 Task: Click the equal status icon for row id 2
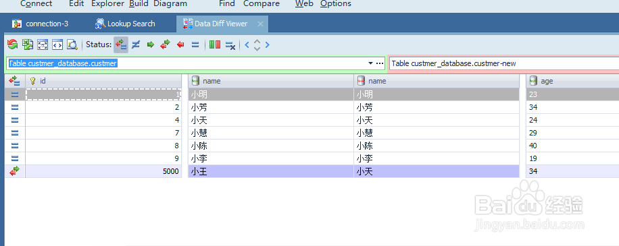[15, 107]
